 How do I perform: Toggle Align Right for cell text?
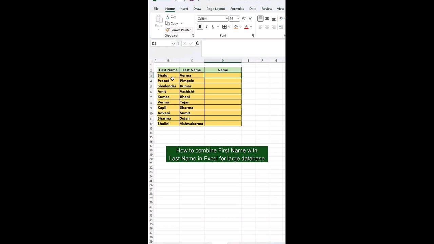pyautogui.click(x=274, y=27)
